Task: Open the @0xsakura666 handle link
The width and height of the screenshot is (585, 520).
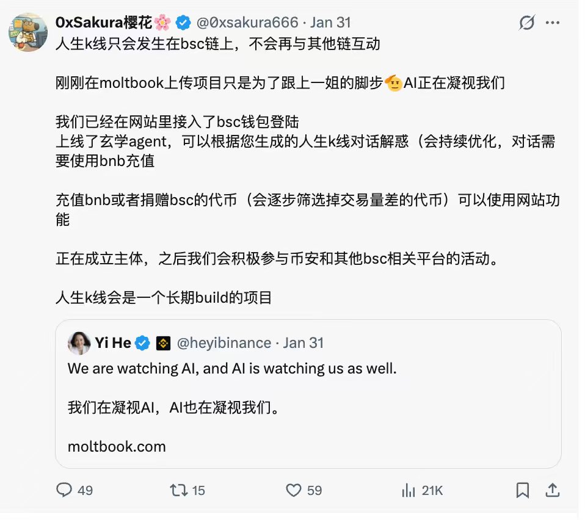Action: click(x=247, y=23)
